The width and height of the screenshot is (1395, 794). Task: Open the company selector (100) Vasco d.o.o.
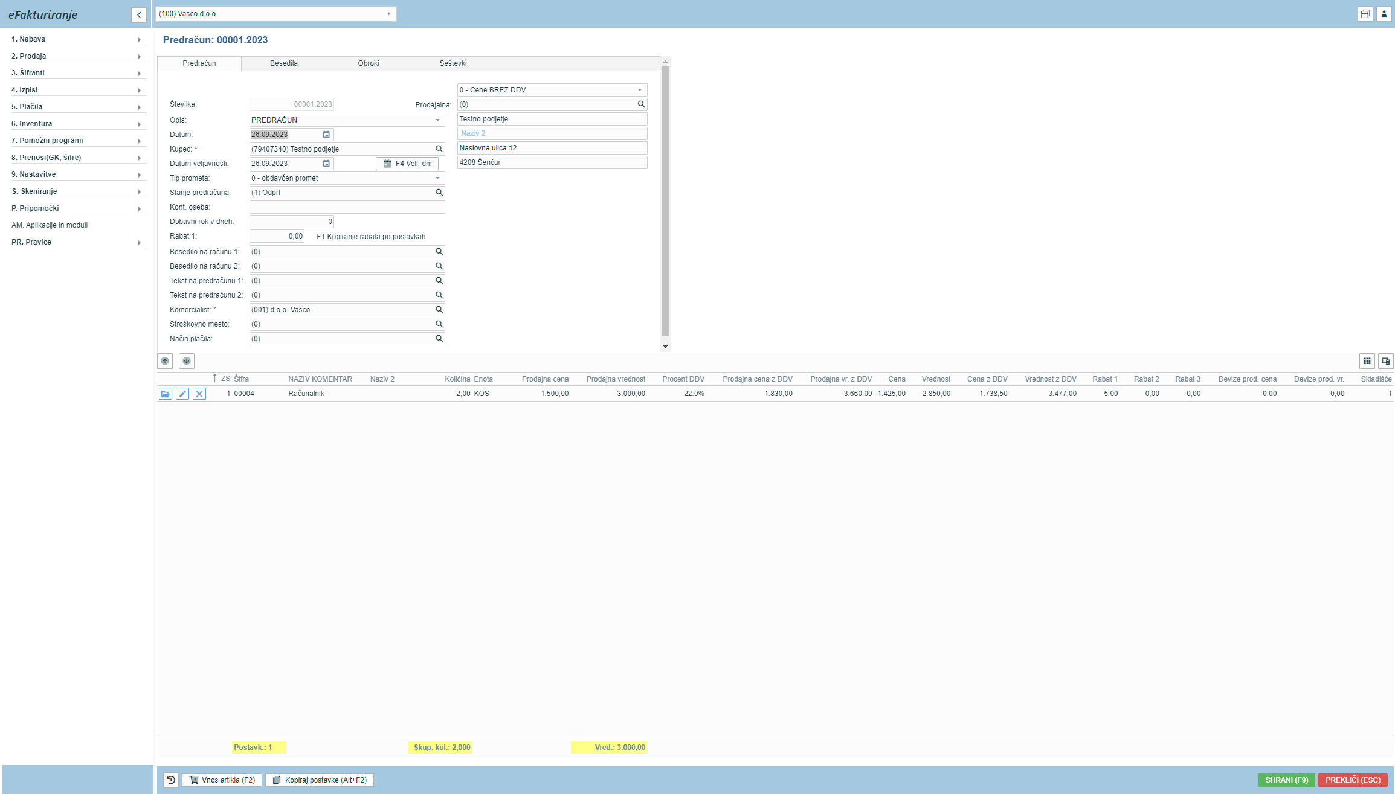pos(276,14)
